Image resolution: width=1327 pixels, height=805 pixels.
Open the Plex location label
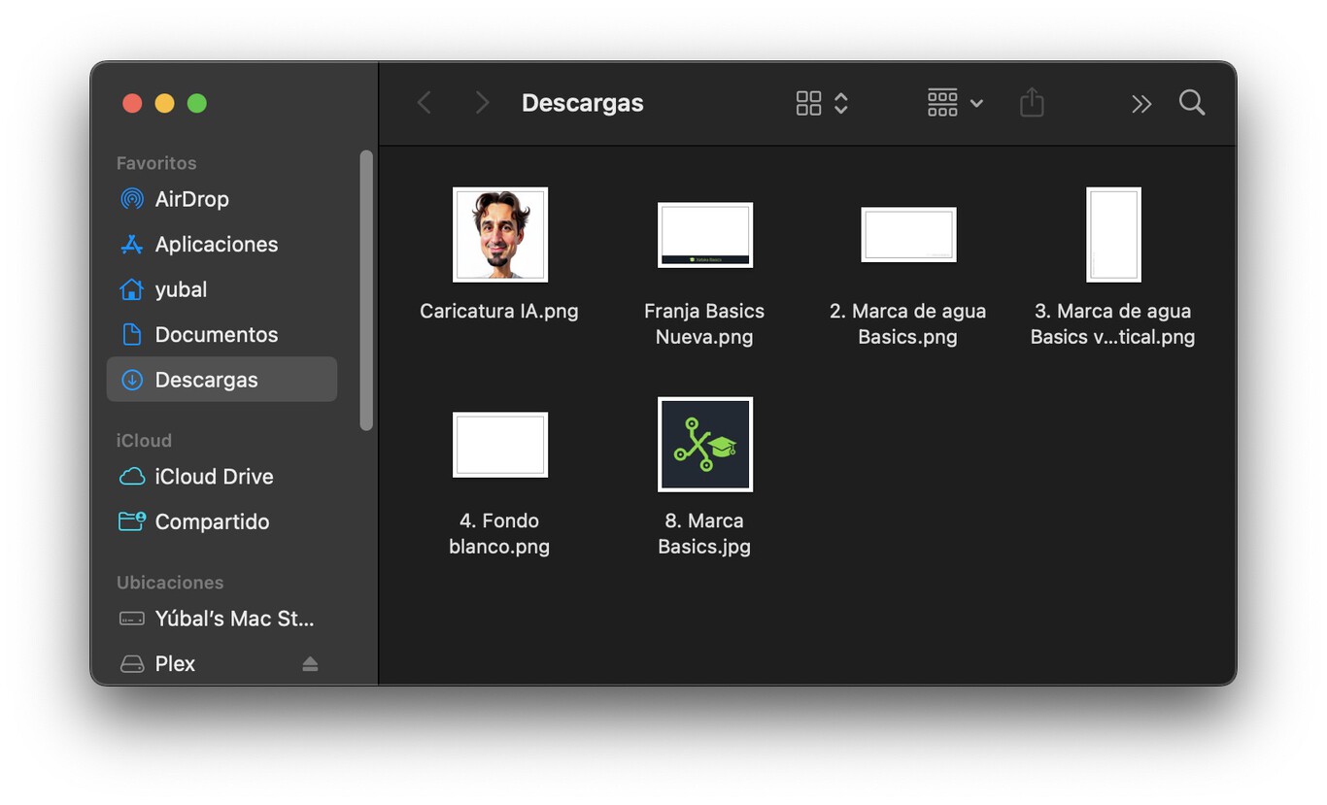(176, 664)
